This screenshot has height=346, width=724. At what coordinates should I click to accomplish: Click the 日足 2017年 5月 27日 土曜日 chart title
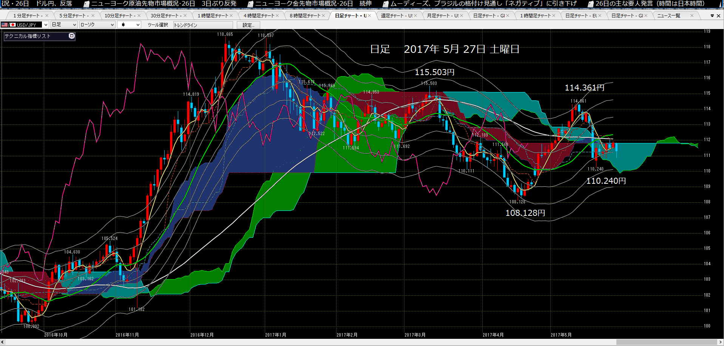coord(445,49)
